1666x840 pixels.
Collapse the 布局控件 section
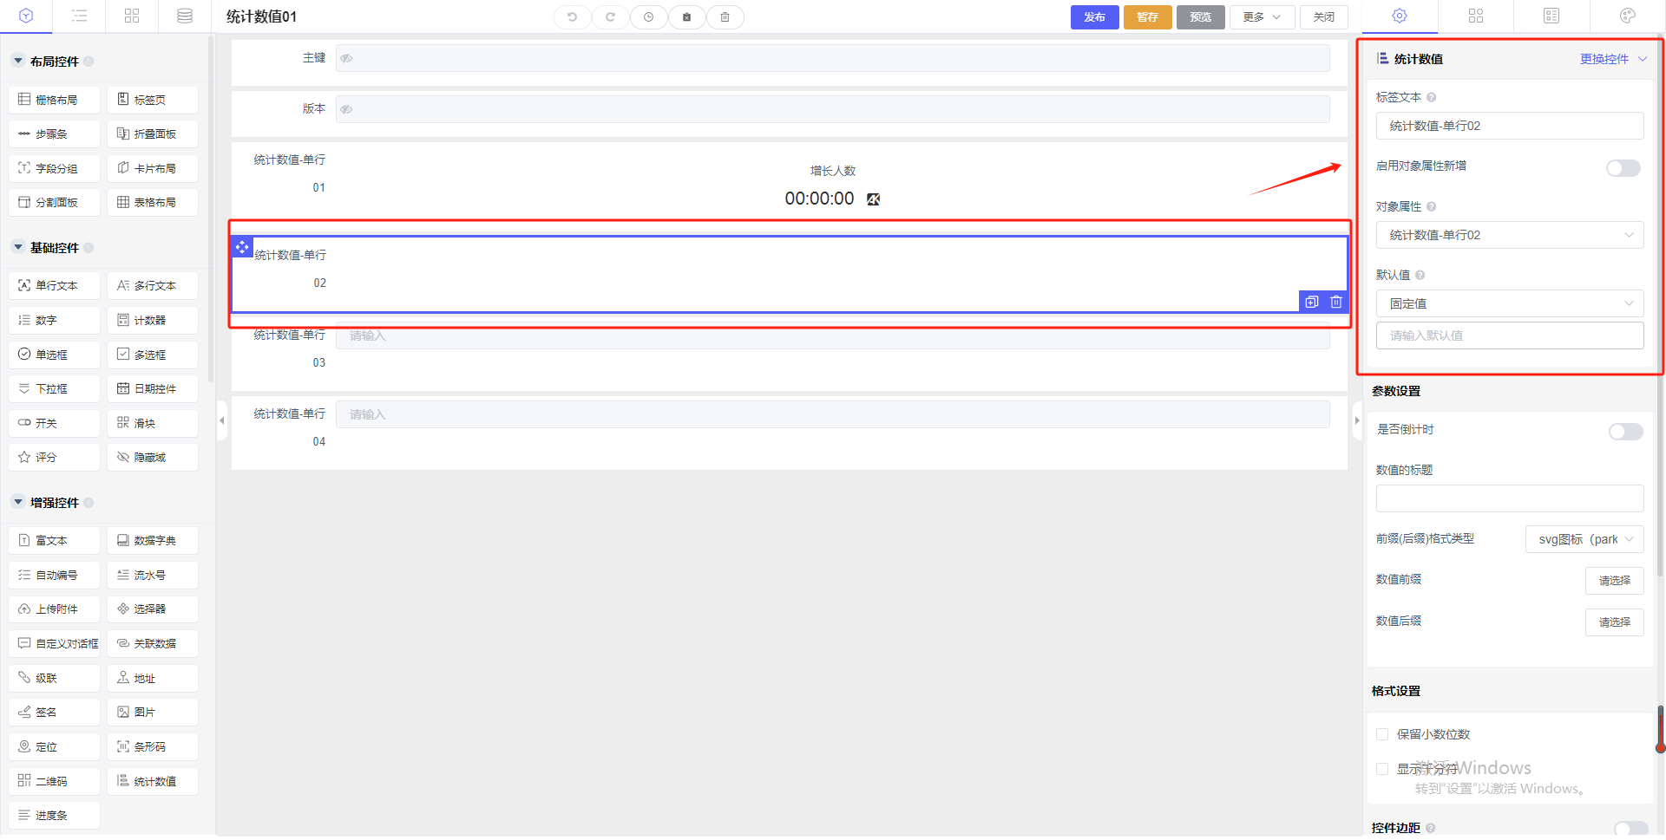click(x=18, y=62)
